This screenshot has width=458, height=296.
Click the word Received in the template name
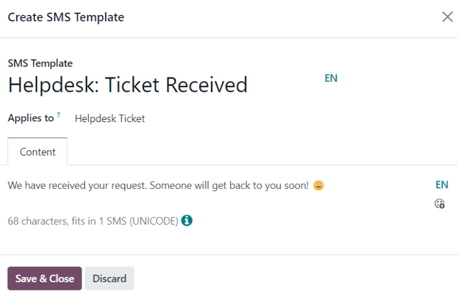[x=206, y=85]
